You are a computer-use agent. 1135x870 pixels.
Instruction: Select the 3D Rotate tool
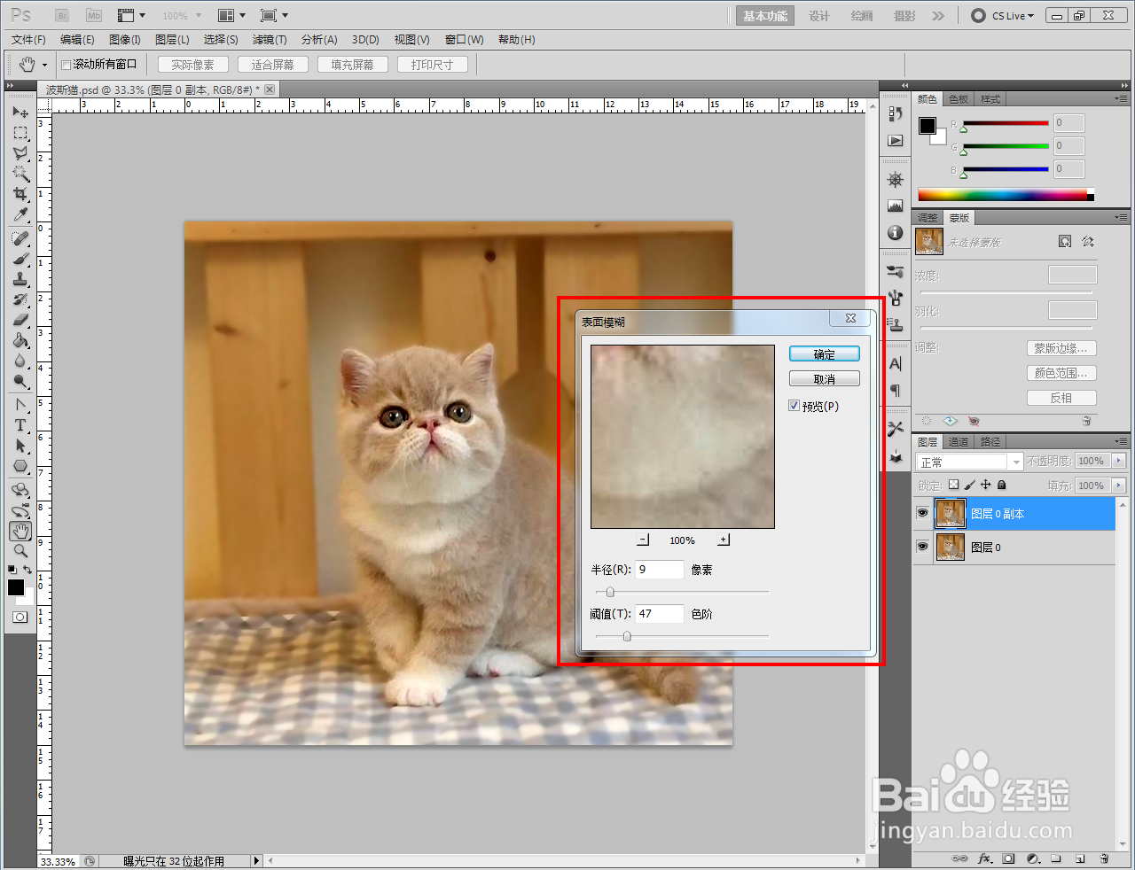[20, 490]
